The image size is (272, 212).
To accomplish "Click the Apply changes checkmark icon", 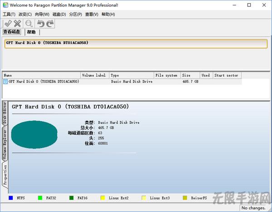I will (x=8, y=24).
